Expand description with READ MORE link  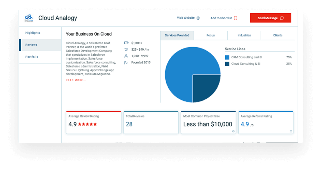pos(76,80)
